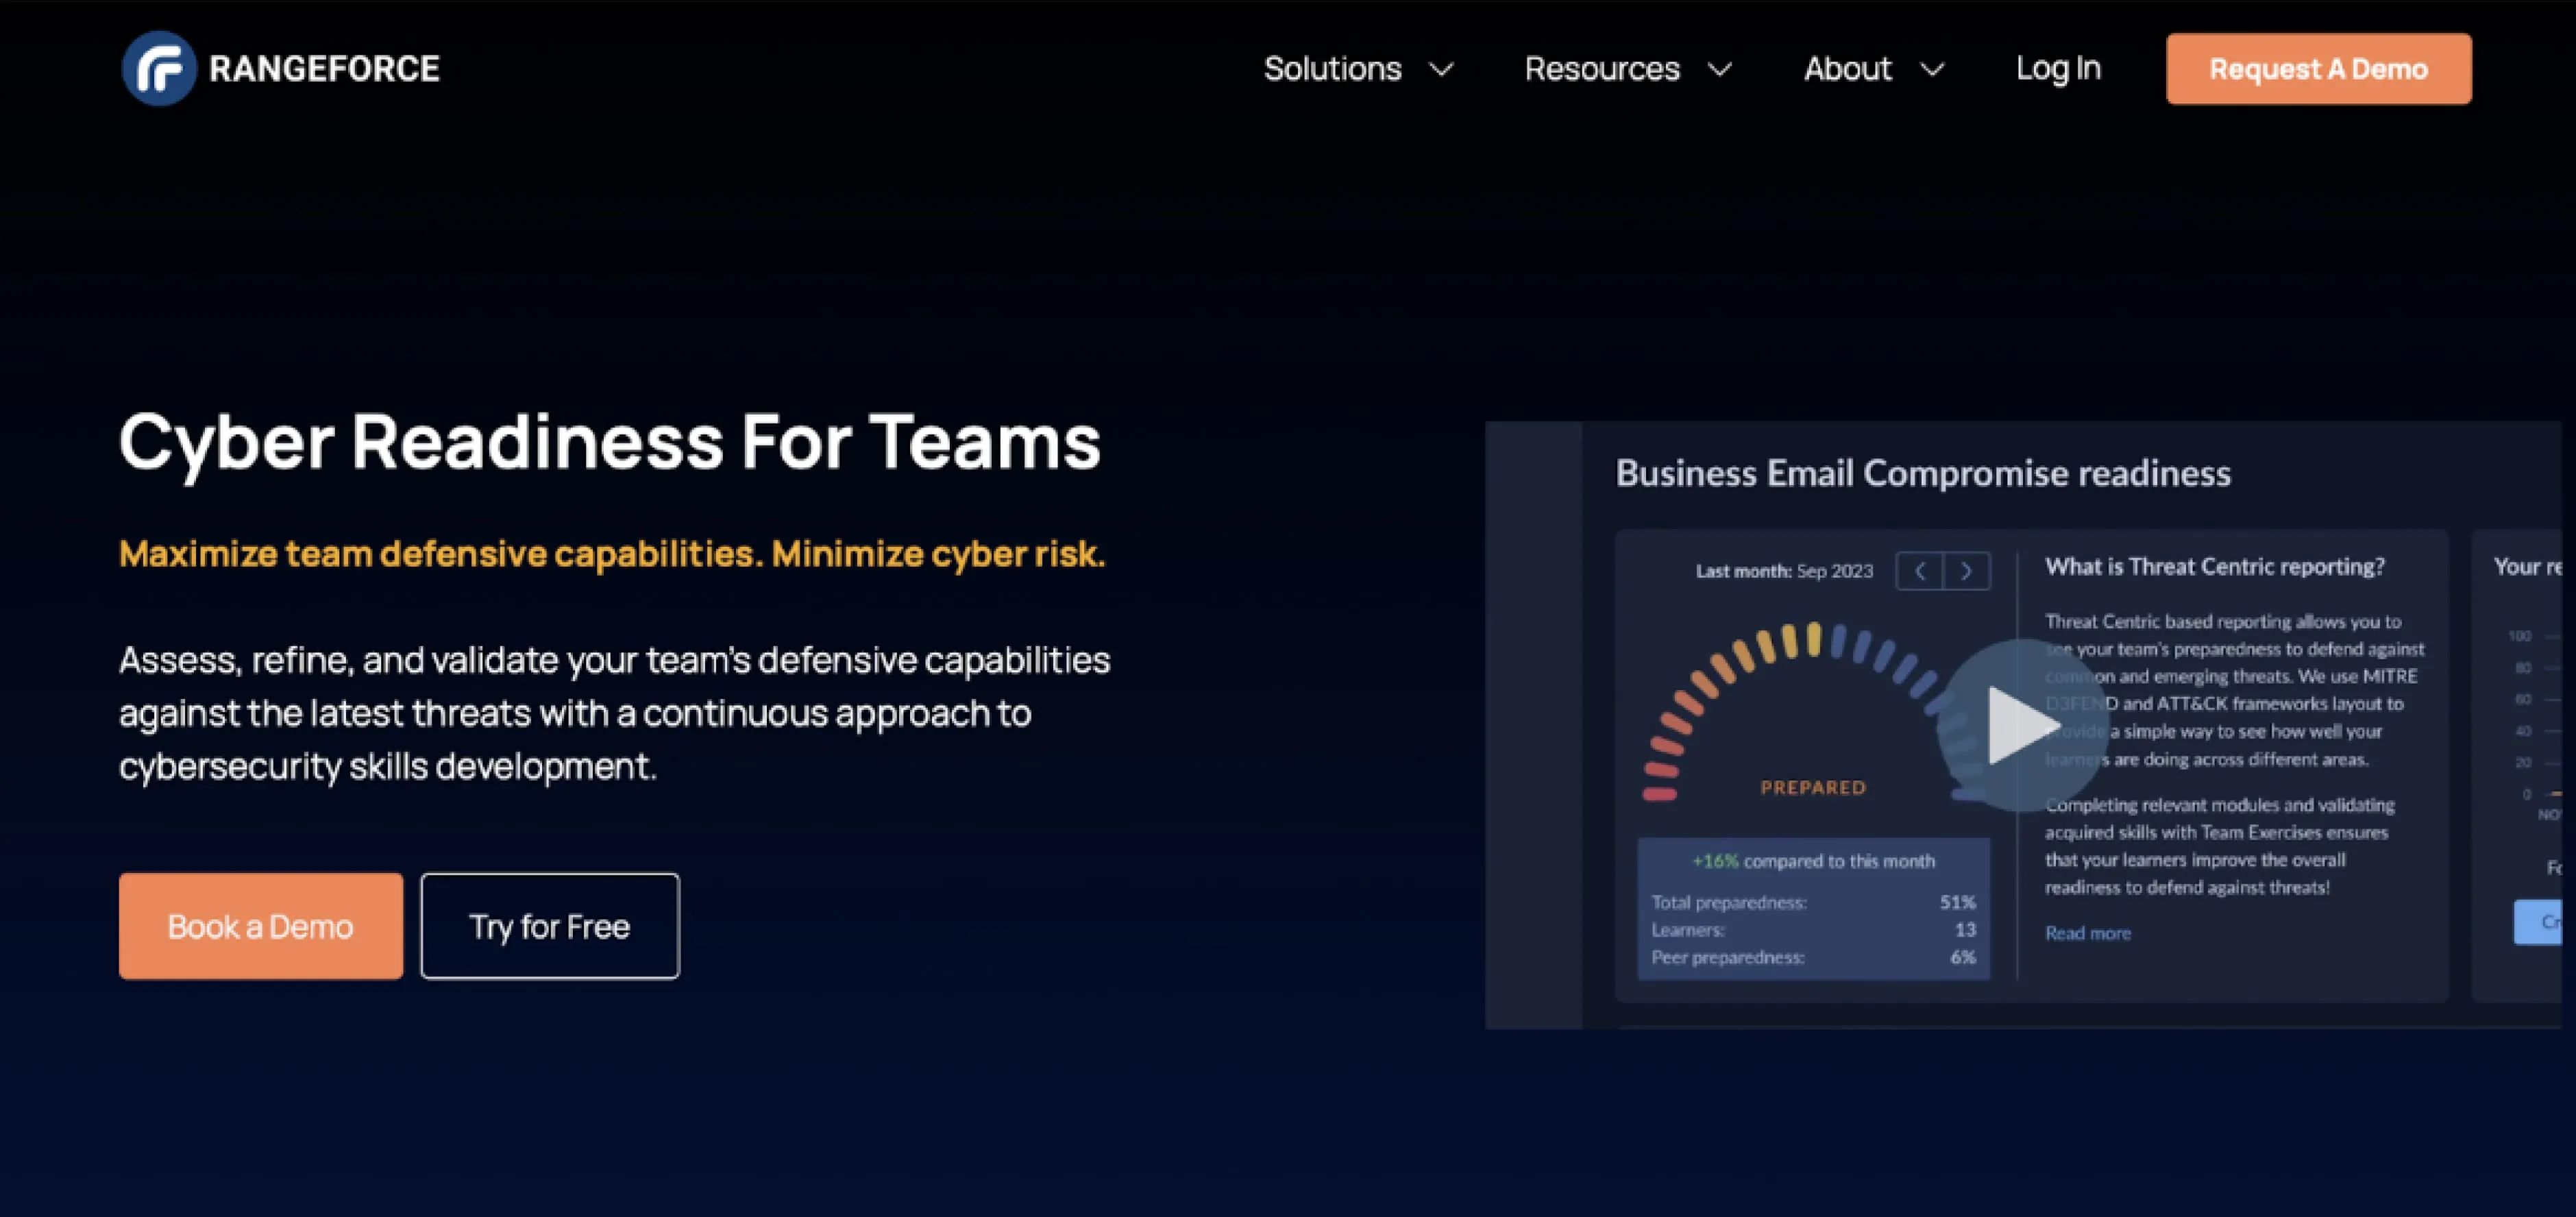2576x1217 pixels.
Task: Click the RangeForce logo icon
Action: coord(159,68)
